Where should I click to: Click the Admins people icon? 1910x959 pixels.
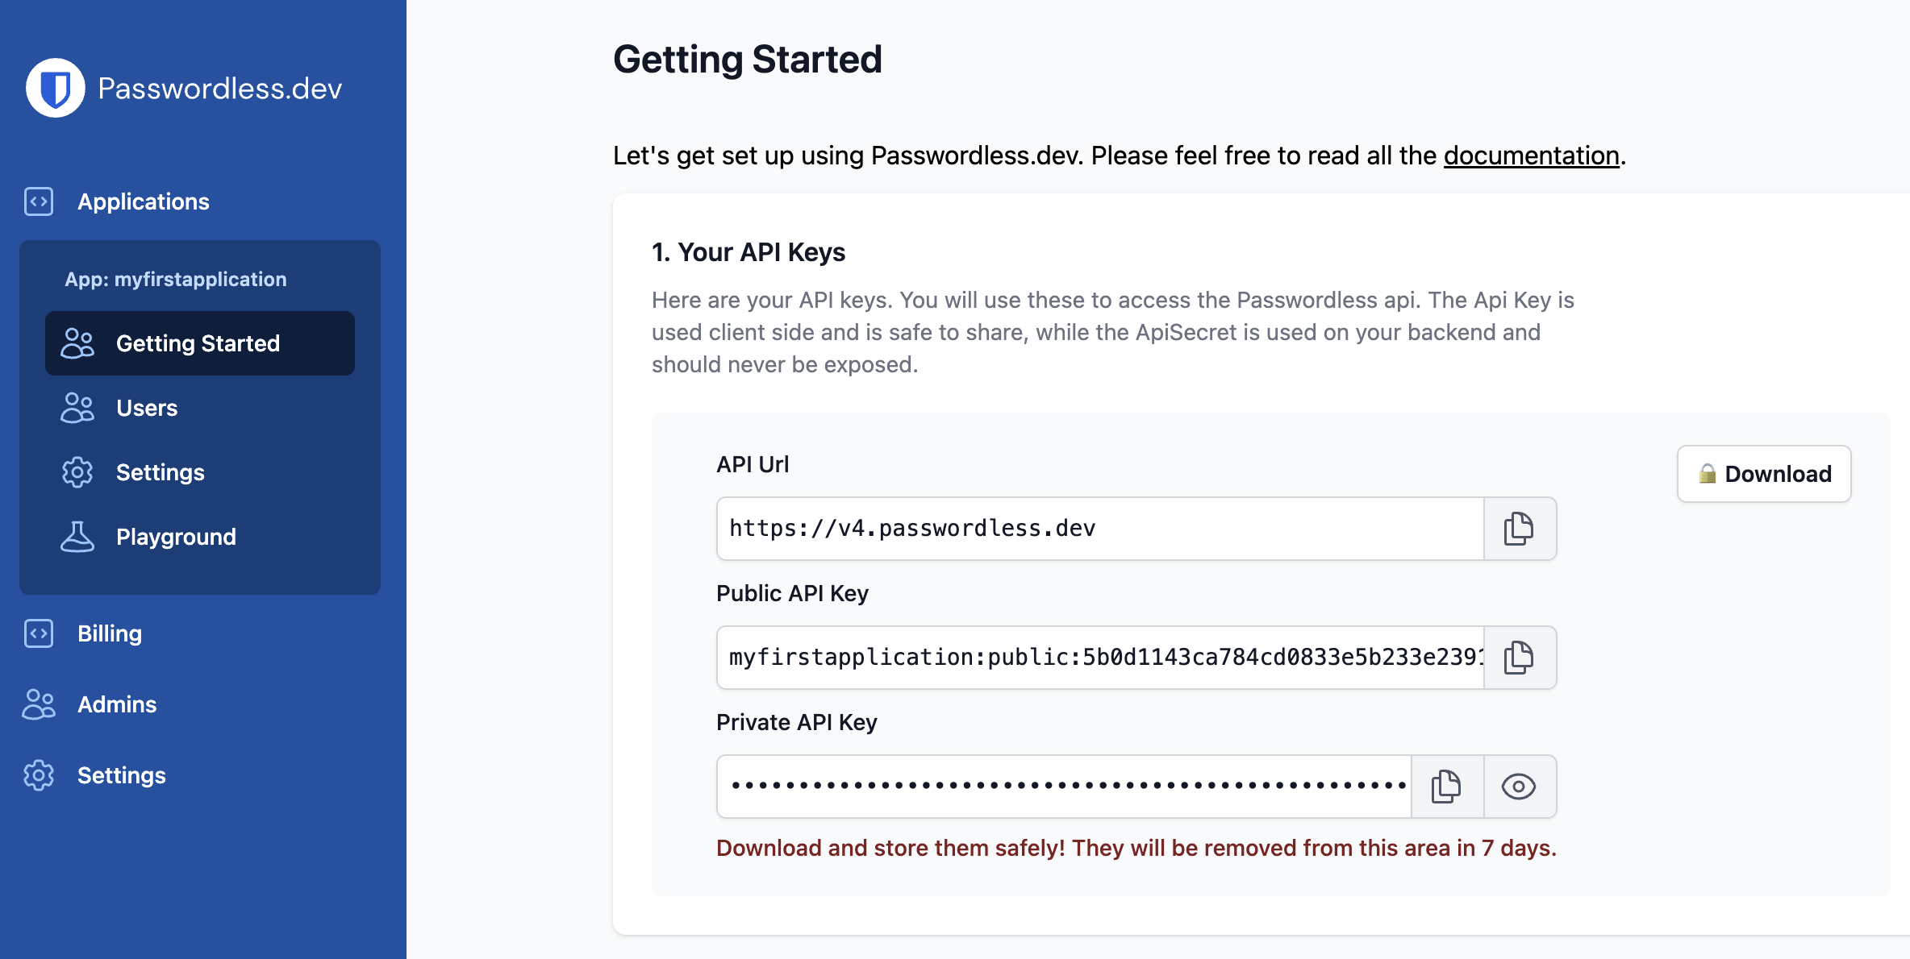pyautogui.click(x=39, y=704)
